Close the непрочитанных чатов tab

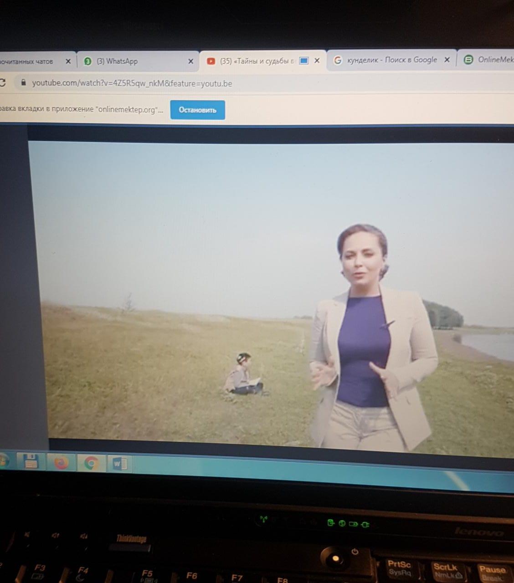click(x=68, y=61)
